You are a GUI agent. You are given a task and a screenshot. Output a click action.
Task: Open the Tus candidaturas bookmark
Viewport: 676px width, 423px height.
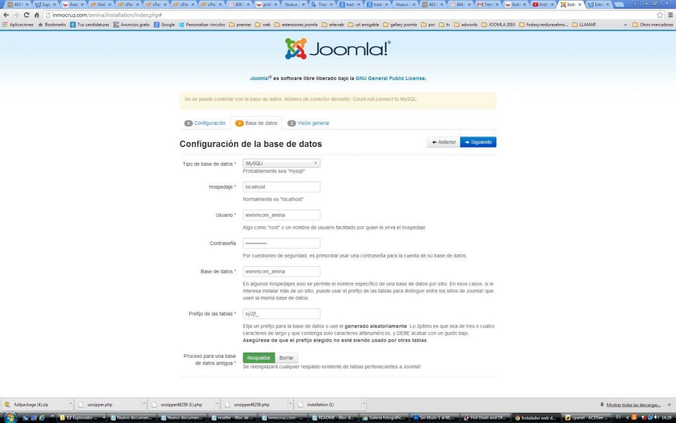coord(90,25)
